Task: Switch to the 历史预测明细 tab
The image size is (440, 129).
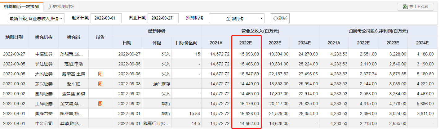Action: (61, 6)
